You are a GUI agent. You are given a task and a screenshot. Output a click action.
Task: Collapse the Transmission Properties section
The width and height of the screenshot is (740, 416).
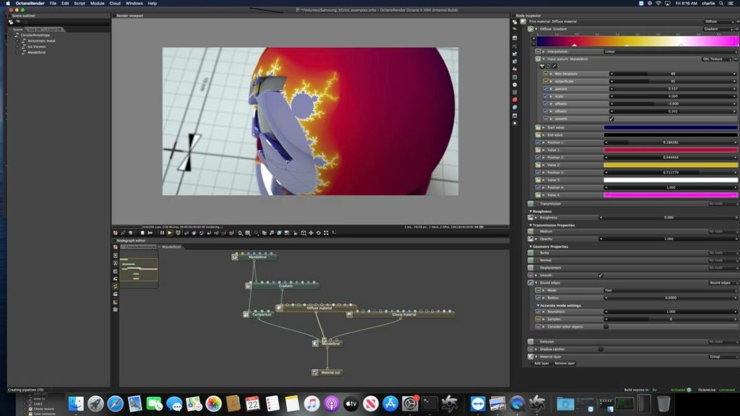pyautogui.click(x=531, y=225)
